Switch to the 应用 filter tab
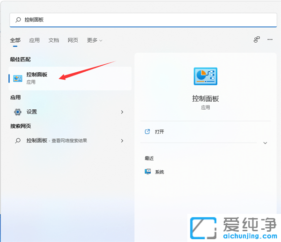281x242 pixels. pos(34,40)
